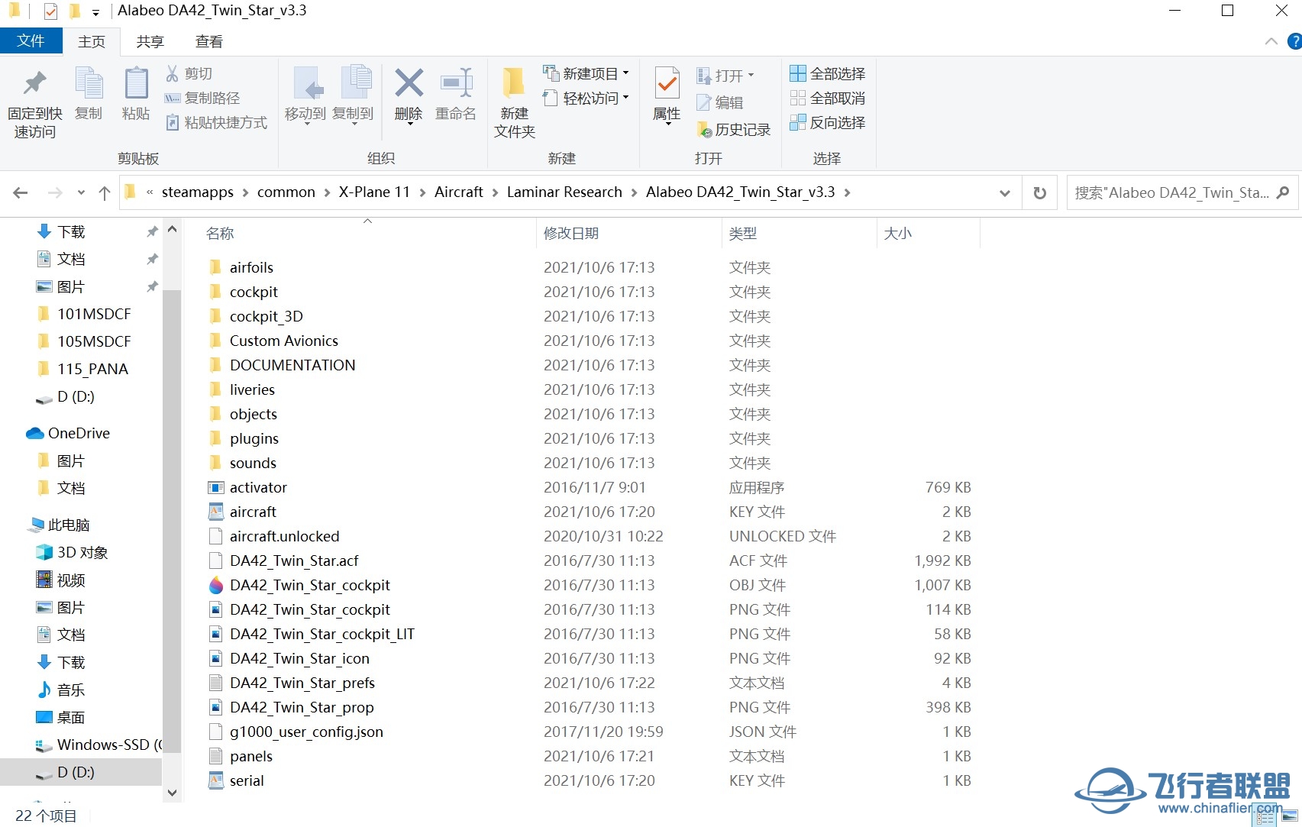Expand breadcrumb chevron after Aircraft
1302x827 pixels.
tap(495, 192)
